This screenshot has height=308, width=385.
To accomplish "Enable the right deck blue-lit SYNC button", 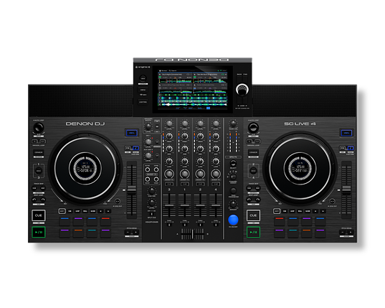I will [x=351, y=148].
